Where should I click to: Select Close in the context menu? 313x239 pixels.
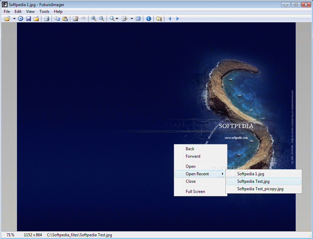pos(201,181)
